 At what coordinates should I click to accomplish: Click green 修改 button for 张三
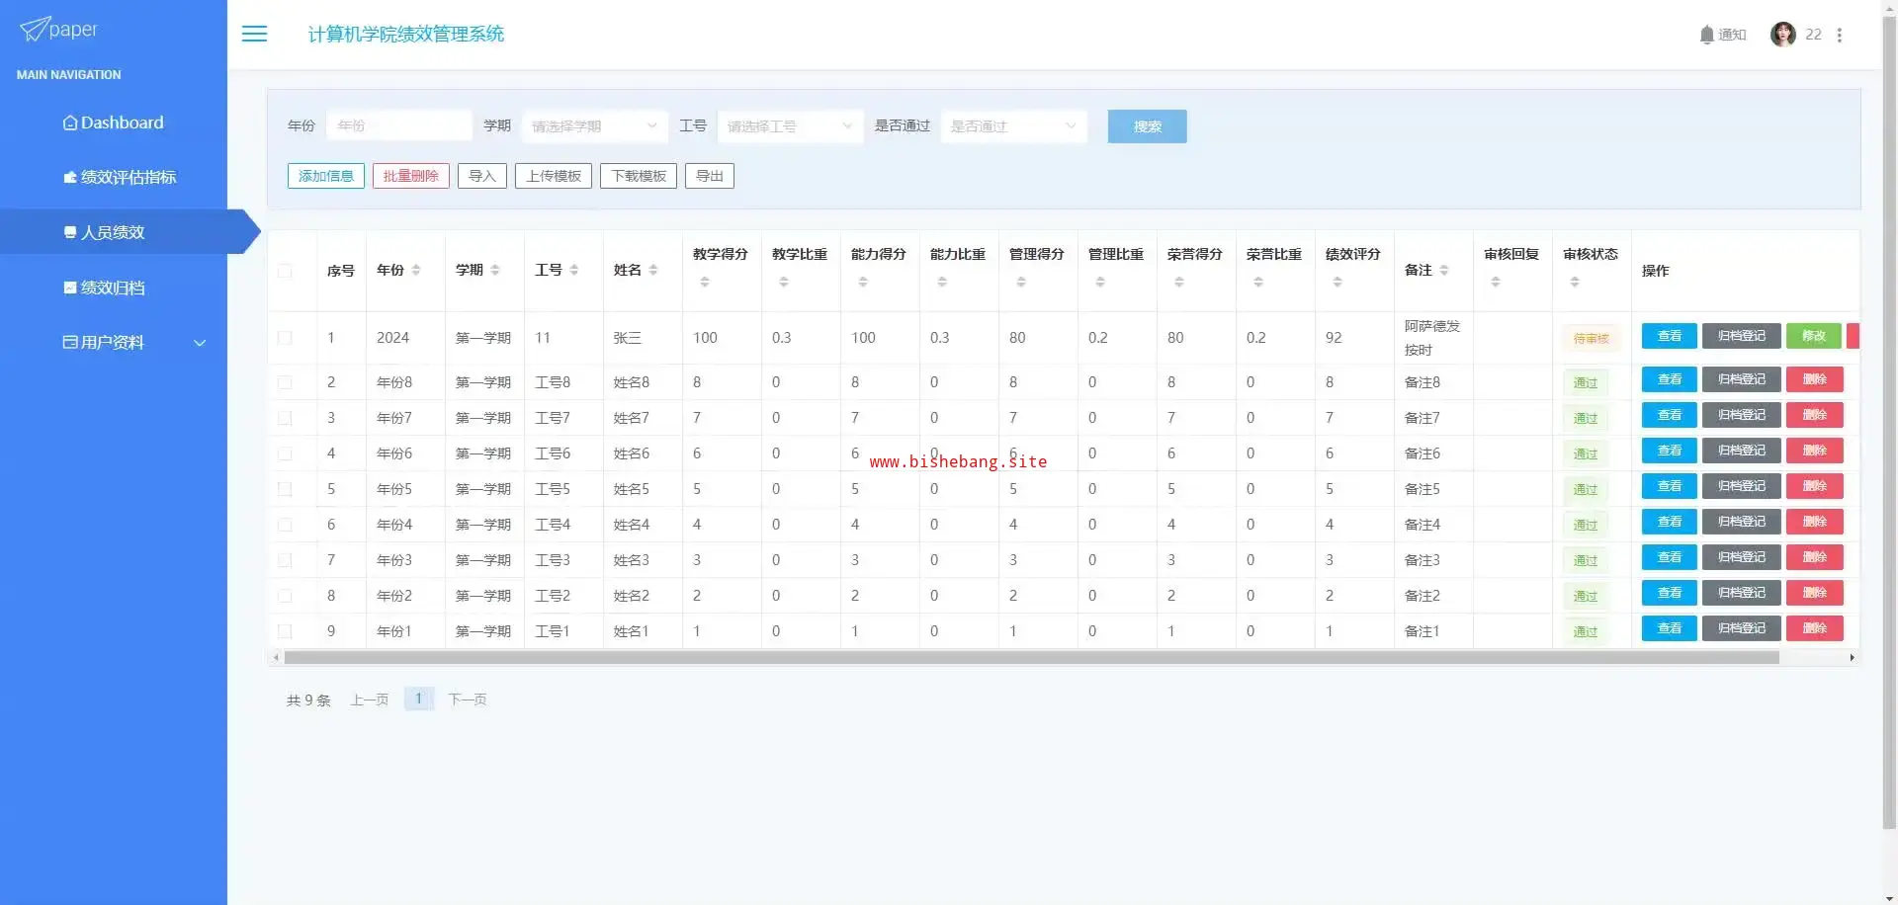tap(1814, 336)
